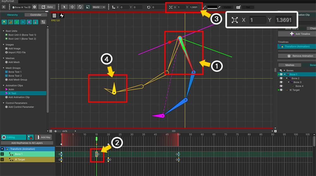Switch to the Controller tab

[x=36, y=15]
